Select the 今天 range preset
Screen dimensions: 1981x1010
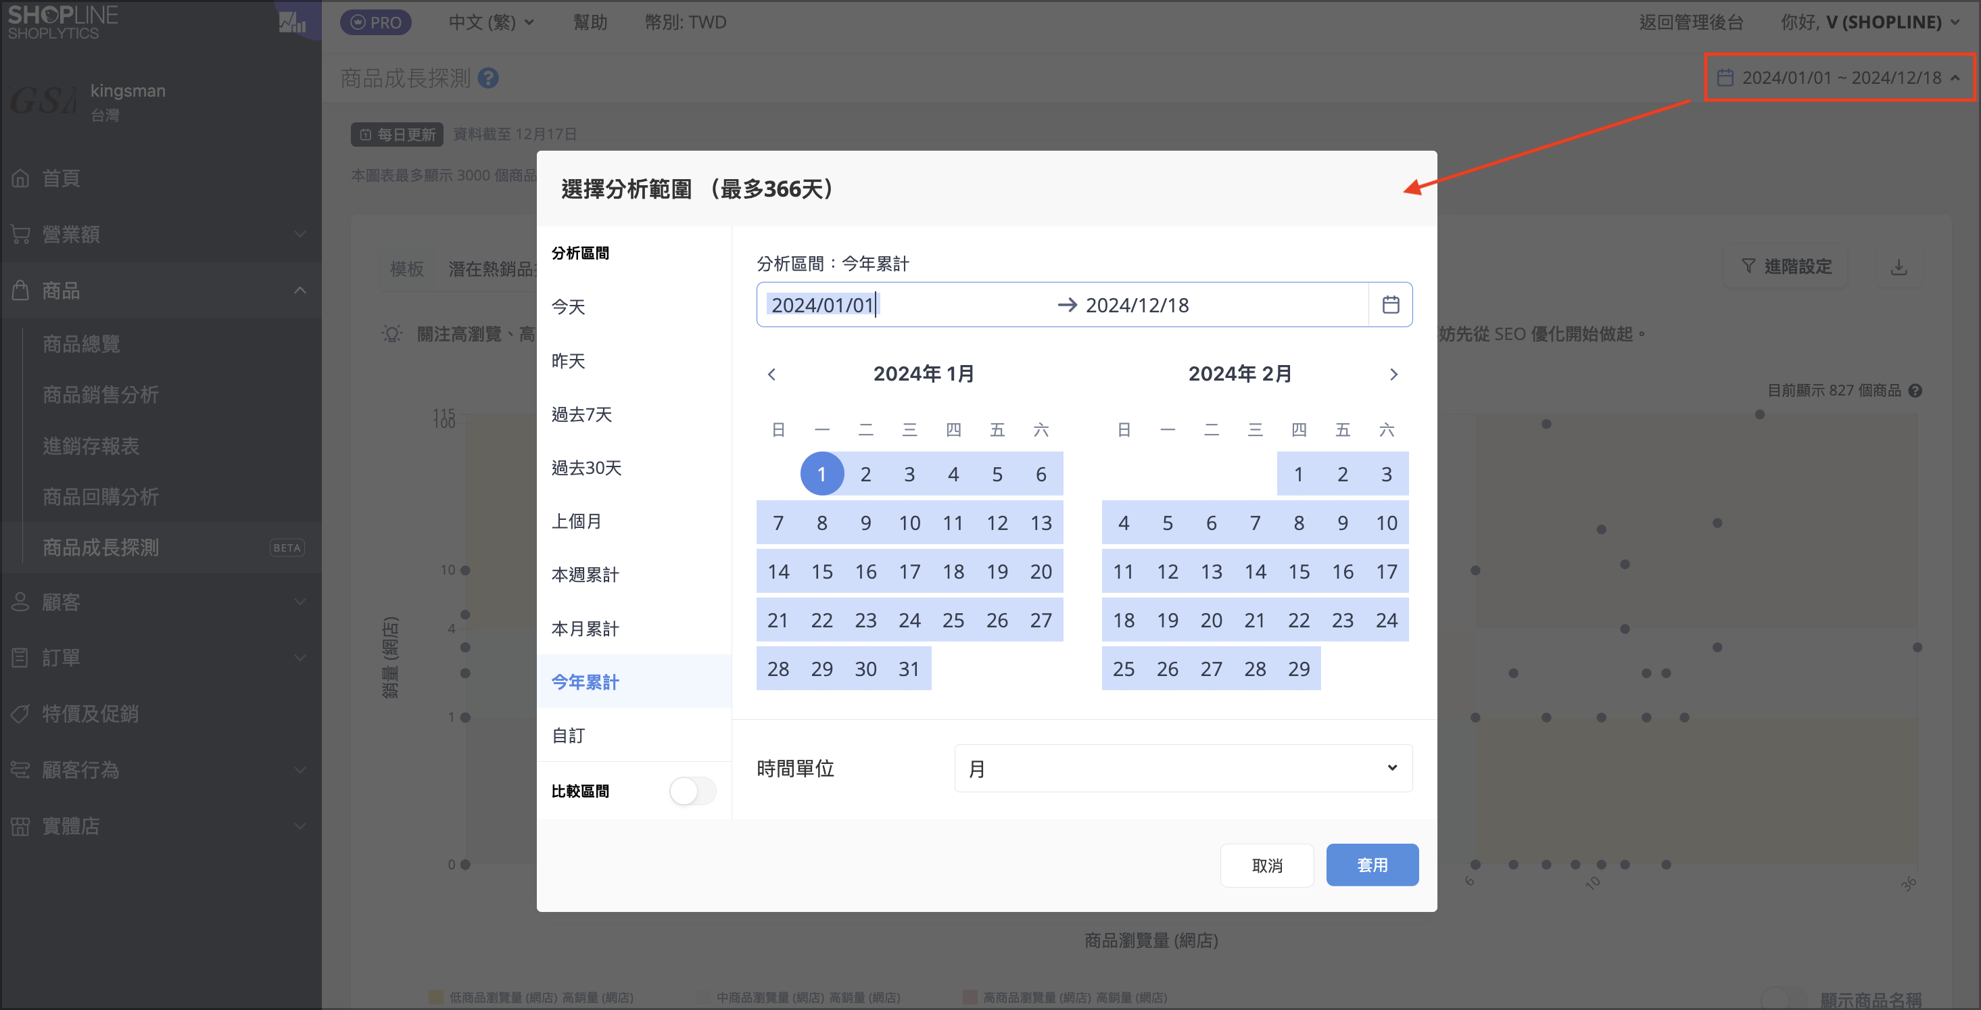coord(634,307)
